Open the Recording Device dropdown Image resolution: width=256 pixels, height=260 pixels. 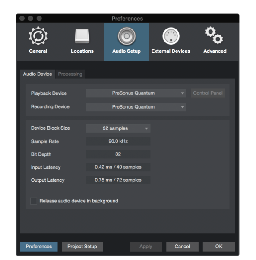pos(136,107)
